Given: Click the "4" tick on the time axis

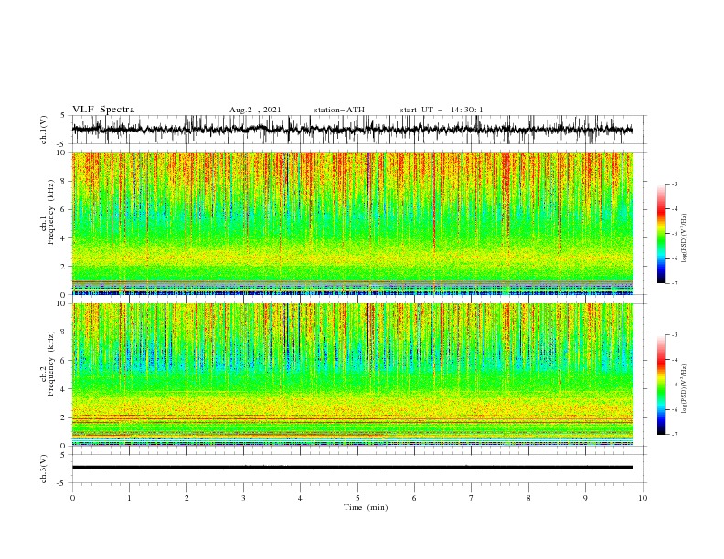Looking at the screenshot, I should tap(300, 498).
